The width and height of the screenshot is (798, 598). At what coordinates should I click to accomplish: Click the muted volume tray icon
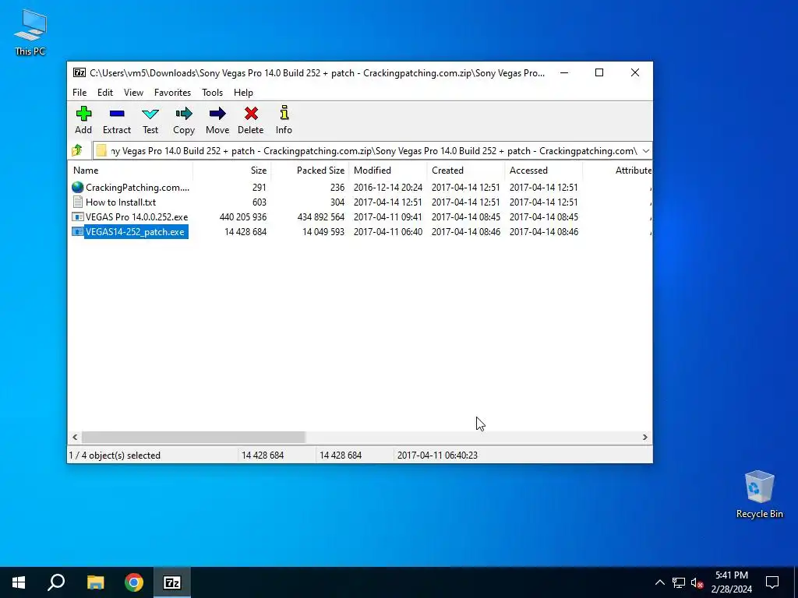pyautogui.click(x=697, y=582)
